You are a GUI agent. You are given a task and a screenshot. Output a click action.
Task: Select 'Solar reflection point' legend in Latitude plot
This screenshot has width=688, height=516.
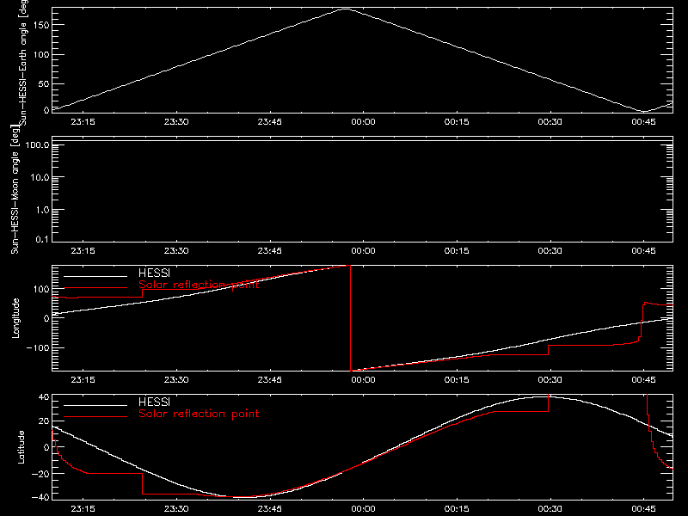(x=199, y=414)
